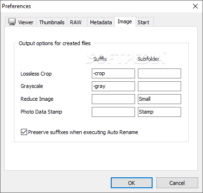203x193 pixels.
Task: Click the Output options for created files heading
Action: pos(55,43)
